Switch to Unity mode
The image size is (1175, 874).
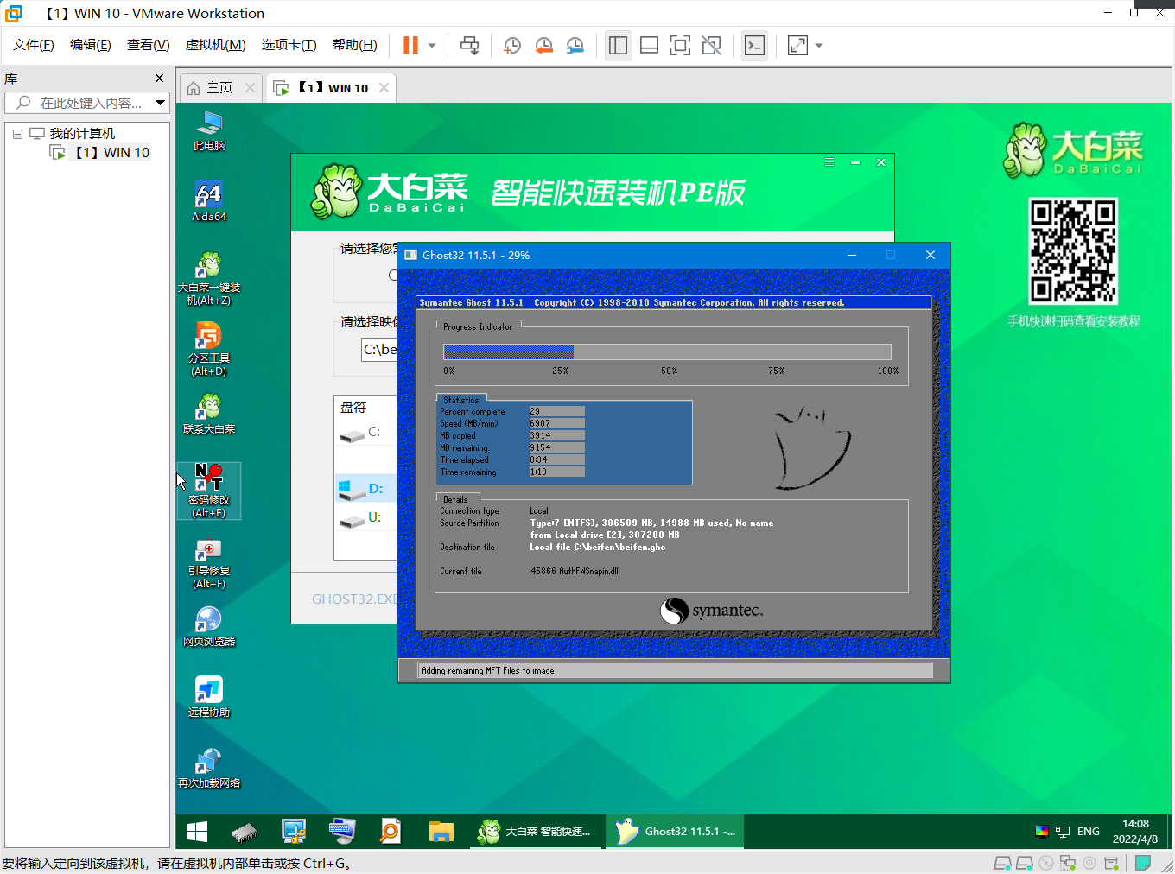(x=711, y=45)
